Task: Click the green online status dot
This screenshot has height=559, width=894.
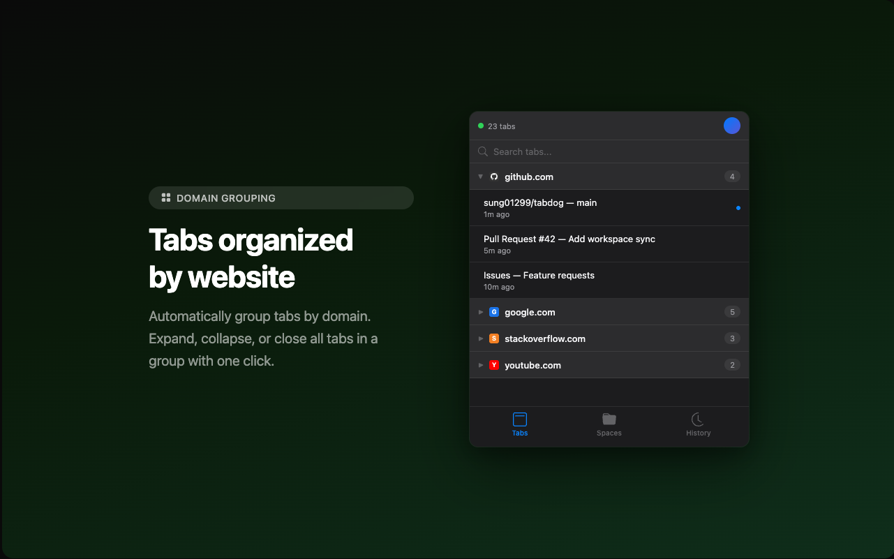Action: pos(480,126)
